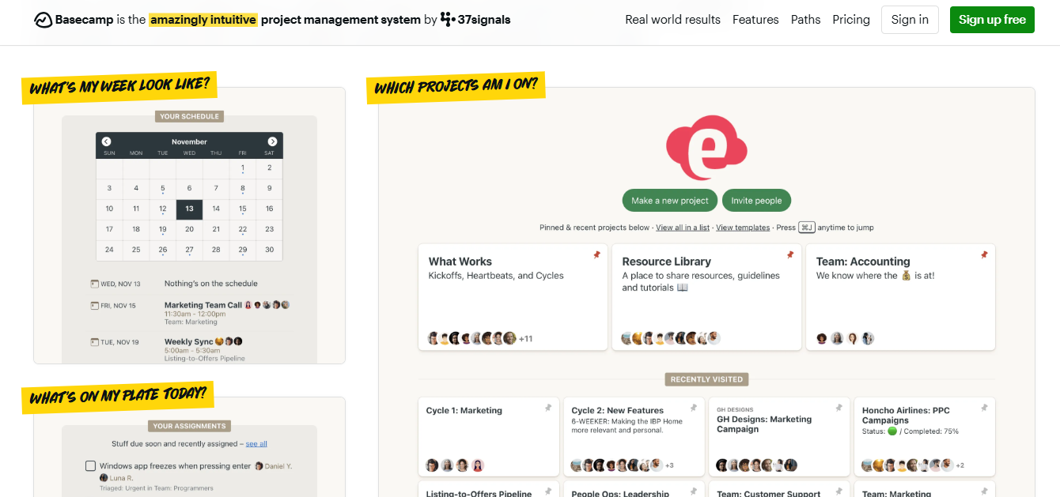Check off Windows app freezes task
This screenshot has width=1060, height=497.
[x=90, y=466]
